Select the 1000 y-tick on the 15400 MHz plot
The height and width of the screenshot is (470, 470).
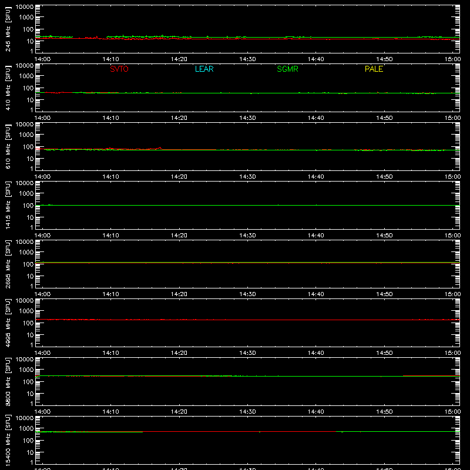(26, 429)
